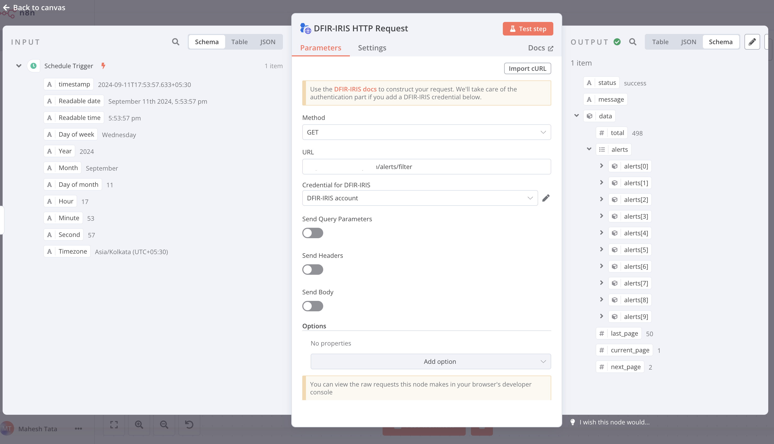
Task: Search the input panel data
Action: (x=175, y=42)
